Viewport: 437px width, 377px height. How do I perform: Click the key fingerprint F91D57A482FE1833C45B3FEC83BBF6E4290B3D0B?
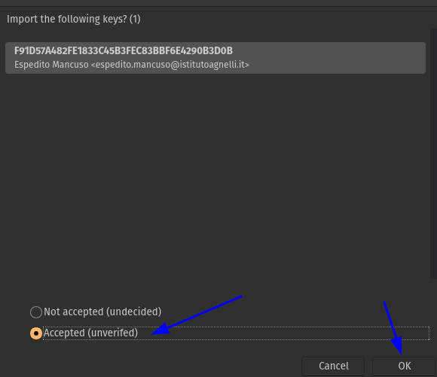click(x=124, y=51)
